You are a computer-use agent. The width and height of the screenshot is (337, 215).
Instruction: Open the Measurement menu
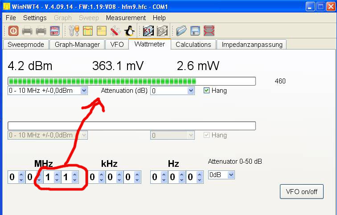click(126, 18)
